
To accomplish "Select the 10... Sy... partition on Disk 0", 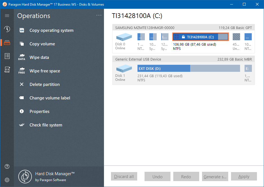I will tap(153, 37).
